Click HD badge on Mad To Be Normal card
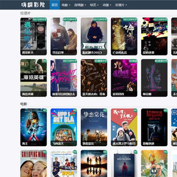 click(135, 152)
